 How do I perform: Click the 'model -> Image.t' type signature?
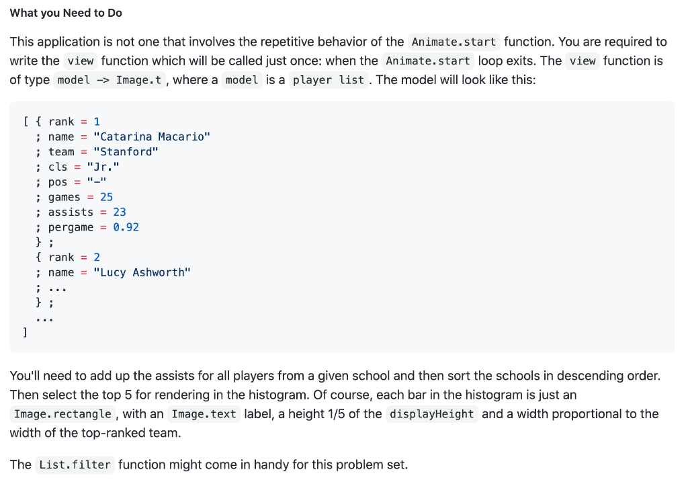(x=110, y=81)
